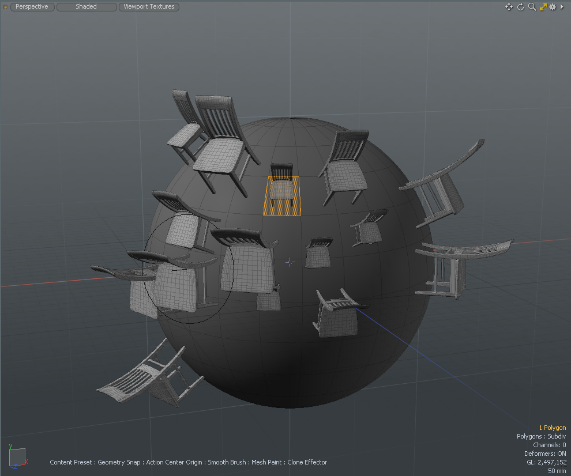
Task: Click the yellow maximize viewport arrows icon
Action: pos(543,7)
